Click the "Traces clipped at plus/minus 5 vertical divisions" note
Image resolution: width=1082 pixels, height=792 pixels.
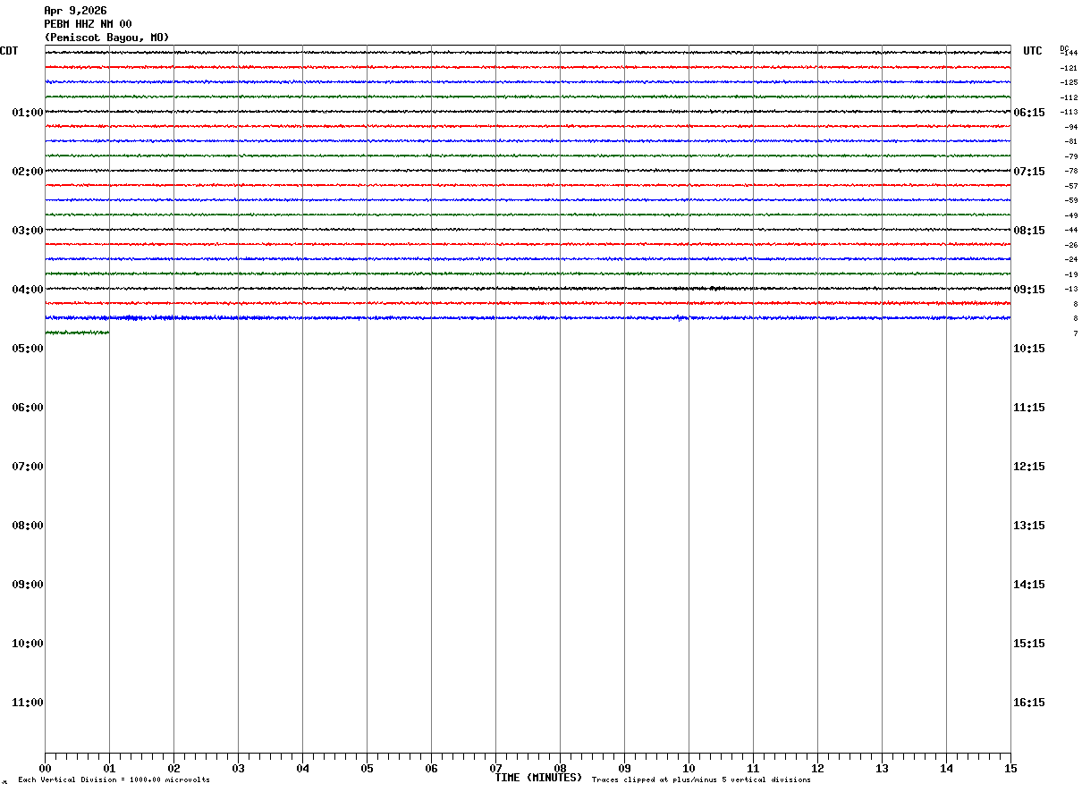701,780
